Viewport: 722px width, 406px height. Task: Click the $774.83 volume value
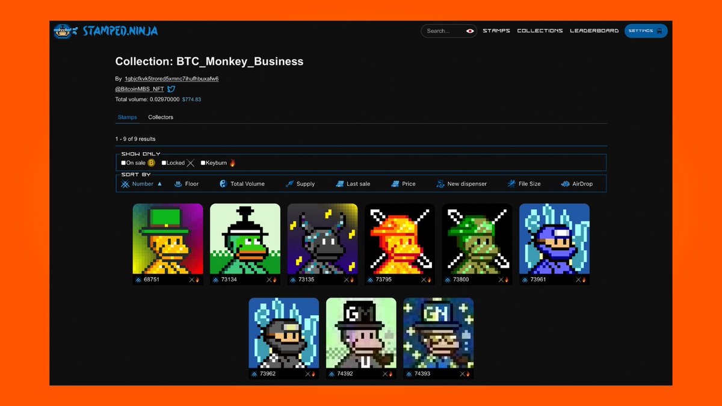[191, 99]
